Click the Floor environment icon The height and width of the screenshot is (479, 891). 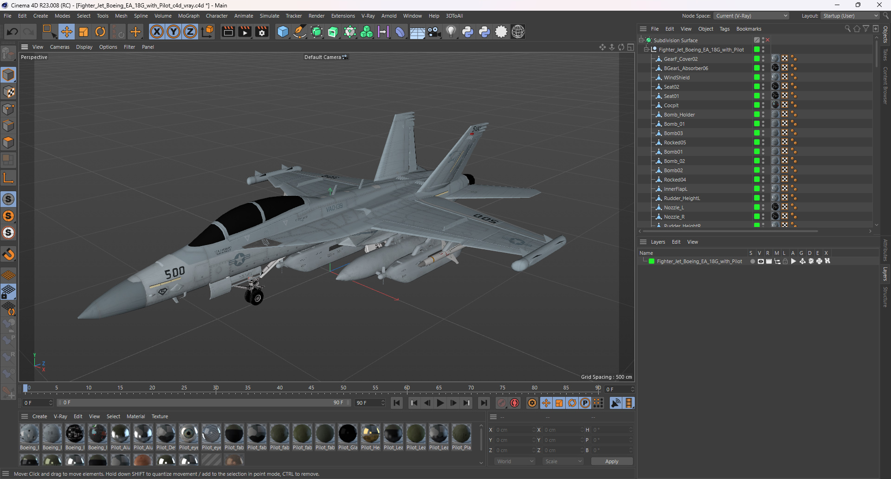point(417,32)
